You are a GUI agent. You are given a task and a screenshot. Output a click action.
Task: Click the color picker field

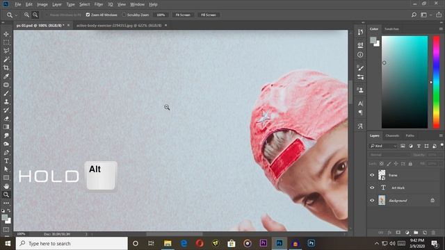tap(405, 82)
